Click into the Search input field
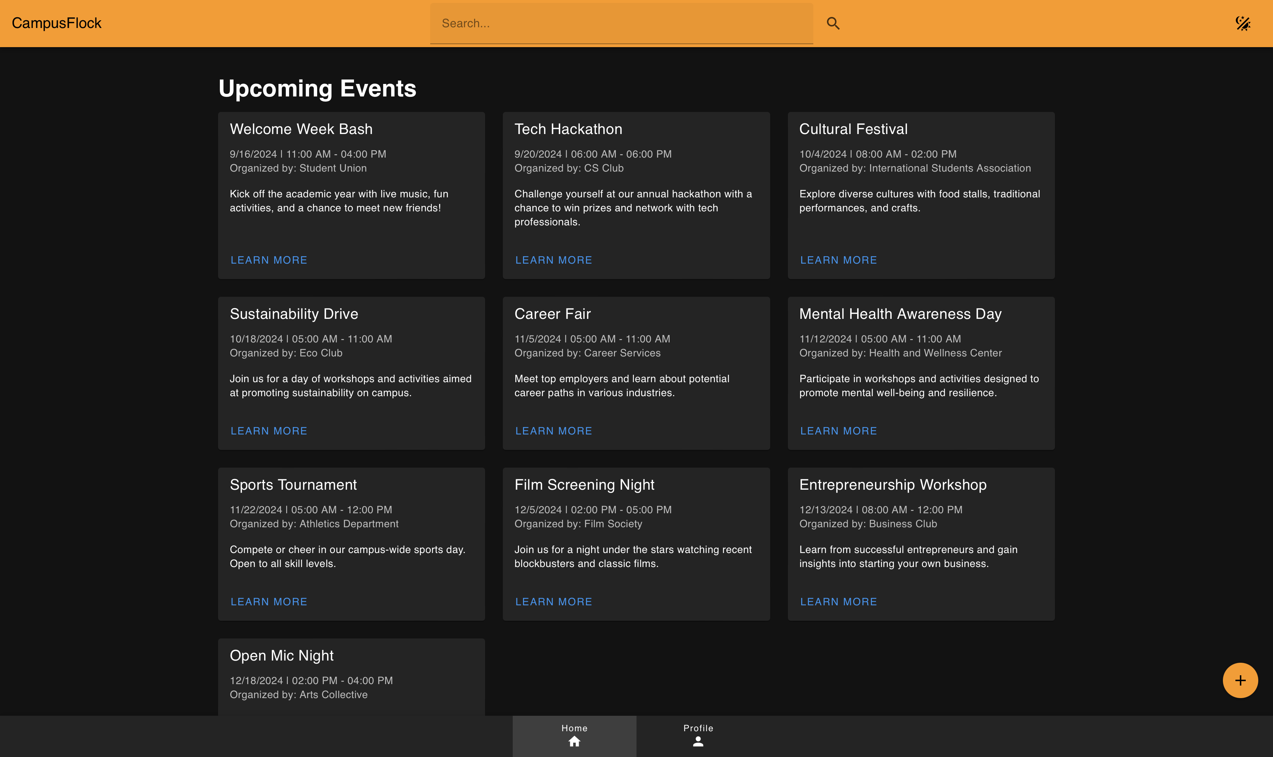Viewport: 1273px width, 757px height. tap(621, 24)
